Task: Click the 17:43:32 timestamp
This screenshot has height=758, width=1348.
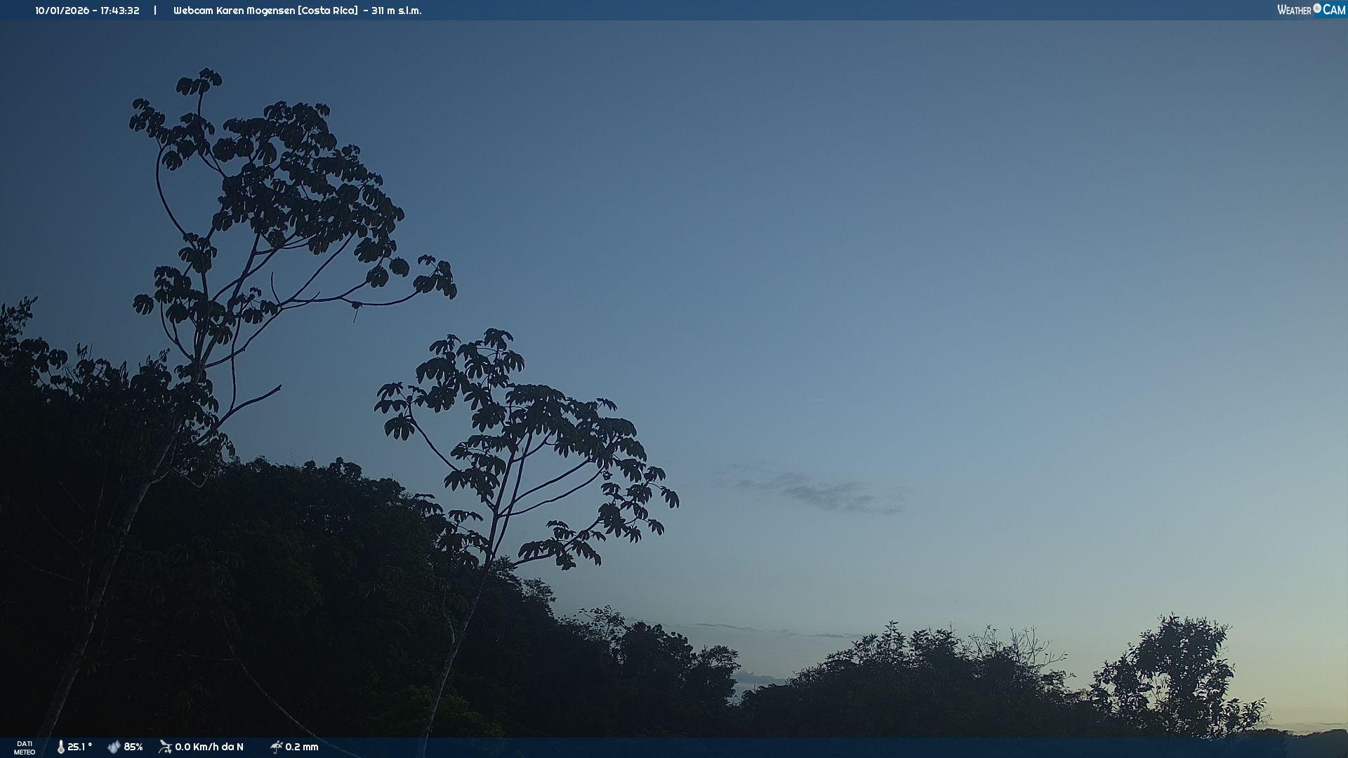Action: click(x=120, y=11)
